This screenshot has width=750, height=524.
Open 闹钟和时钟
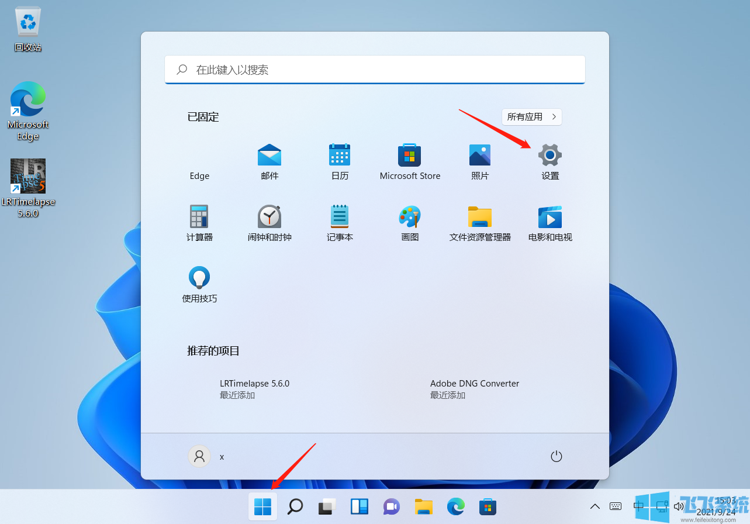pos(269,222)
